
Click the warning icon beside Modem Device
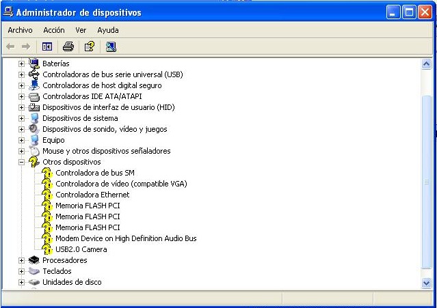pyautogui.click(x=47, y=238)
